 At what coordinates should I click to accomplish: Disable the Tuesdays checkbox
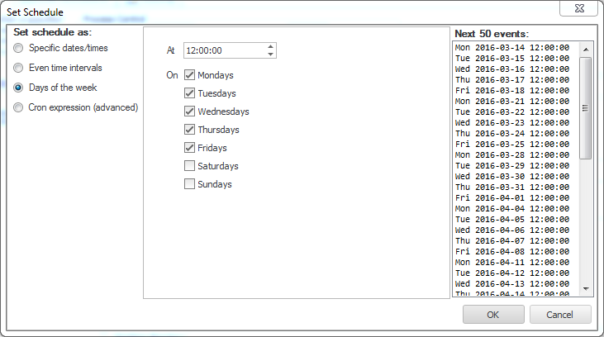(189, 93)
